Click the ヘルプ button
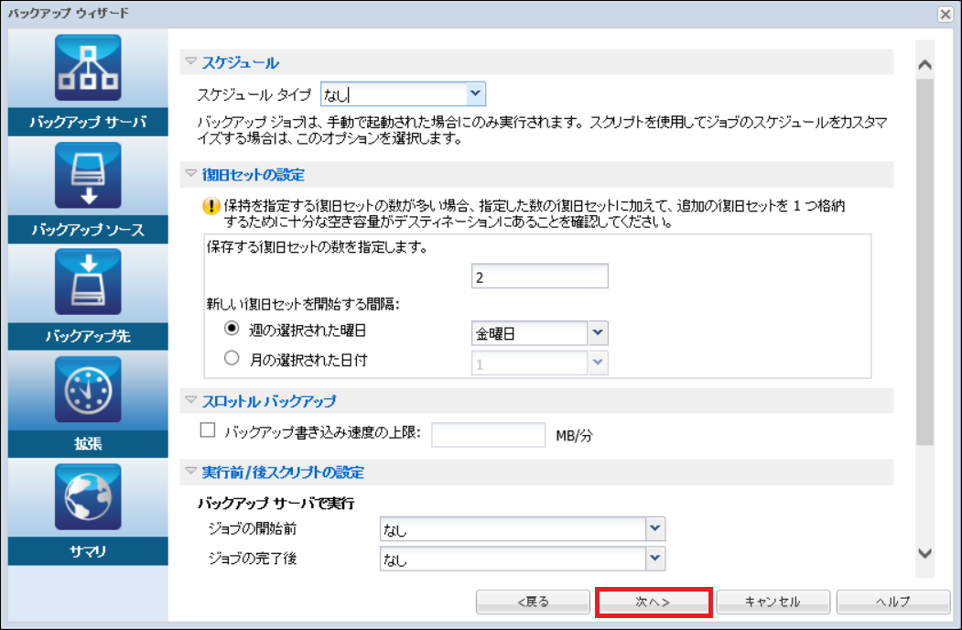The height and width of the screenshot is (630, 962). pyautogui.click(x=893, y=602)
